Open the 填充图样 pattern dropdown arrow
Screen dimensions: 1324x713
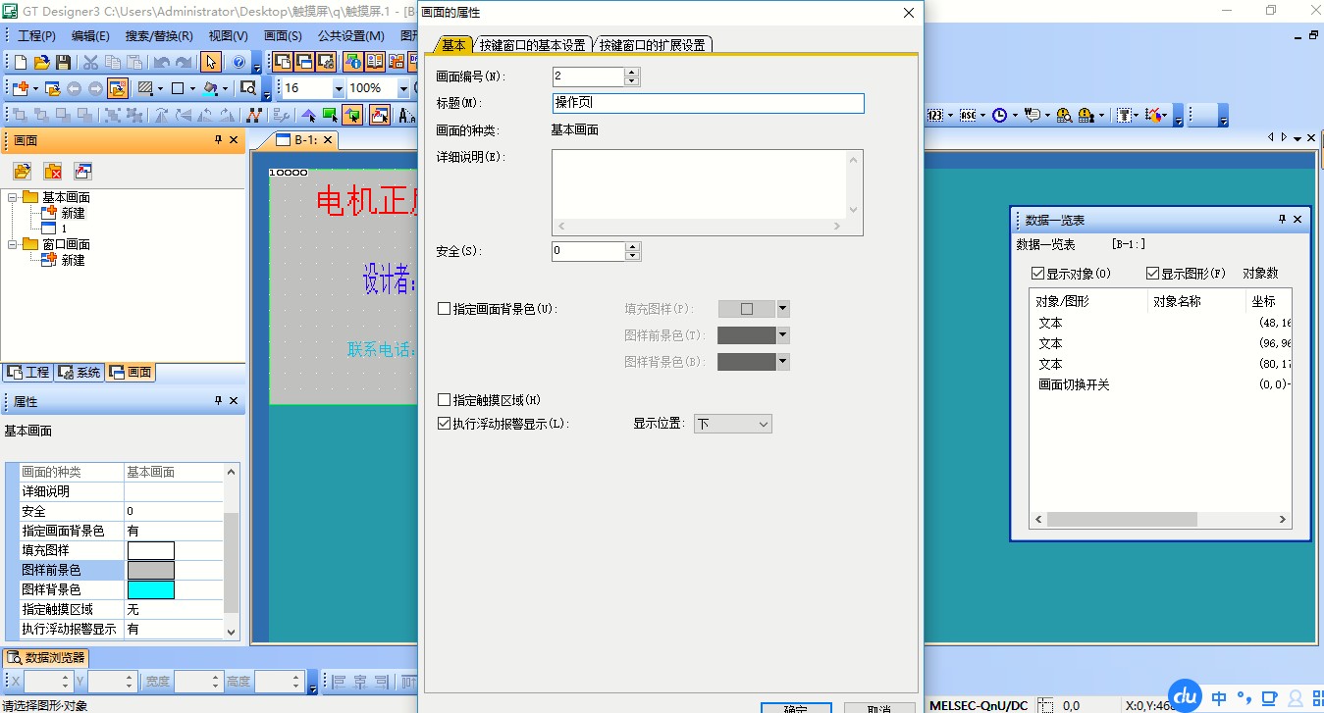point(783,309)
